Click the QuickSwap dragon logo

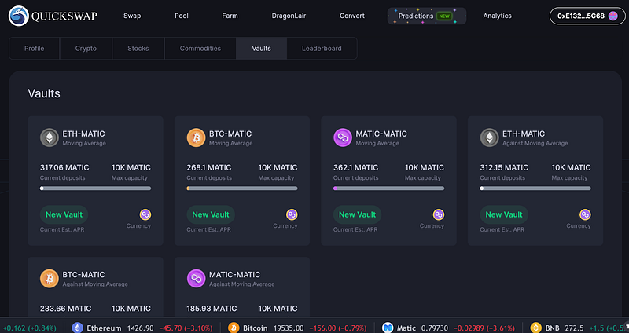point(18,16)
